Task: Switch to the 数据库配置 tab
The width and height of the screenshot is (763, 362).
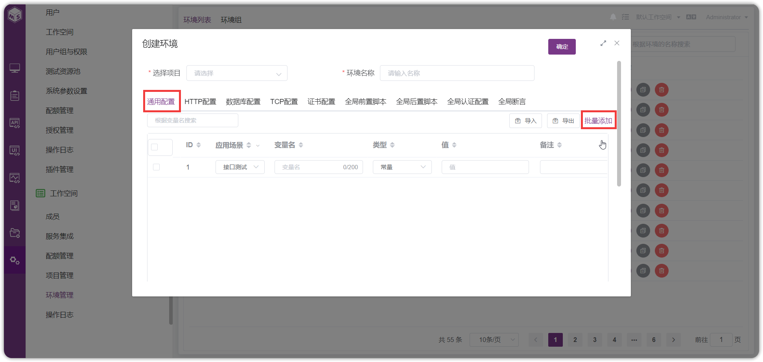Action: [x=243, y=102]
